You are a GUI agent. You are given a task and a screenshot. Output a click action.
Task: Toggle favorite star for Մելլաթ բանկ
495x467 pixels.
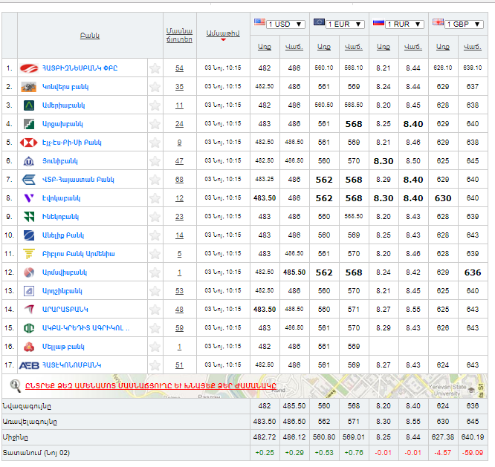tap(155, 347)
